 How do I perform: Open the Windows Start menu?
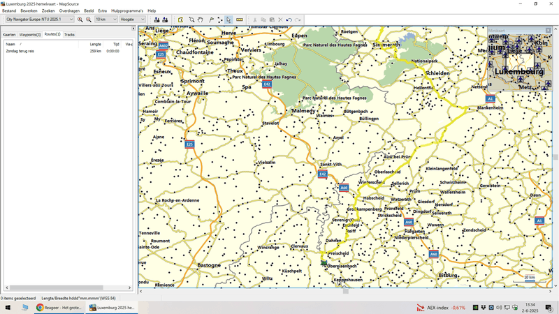tap(8, 307)
